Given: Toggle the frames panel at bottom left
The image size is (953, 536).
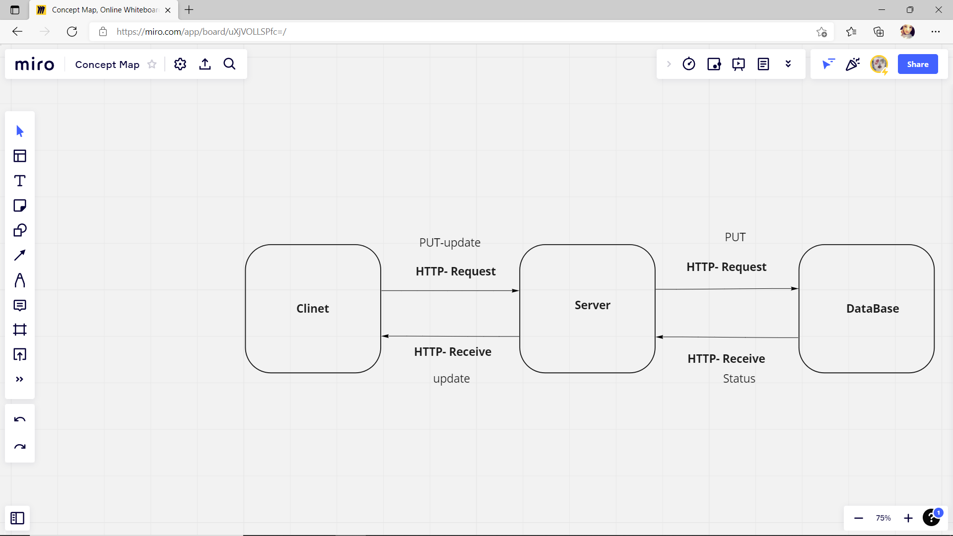Looking at the screenshot, I should [x=17, y=518].
